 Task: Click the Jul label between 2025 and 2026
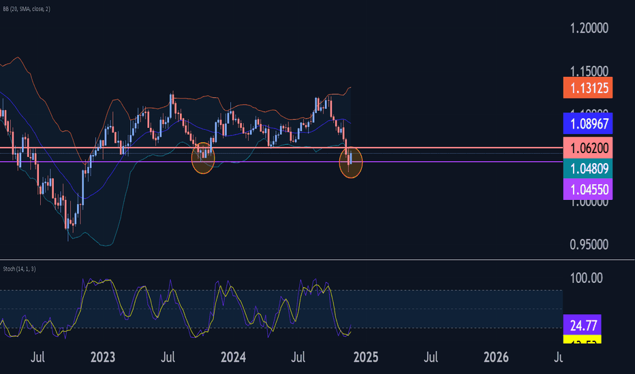(x=431, y=357)
